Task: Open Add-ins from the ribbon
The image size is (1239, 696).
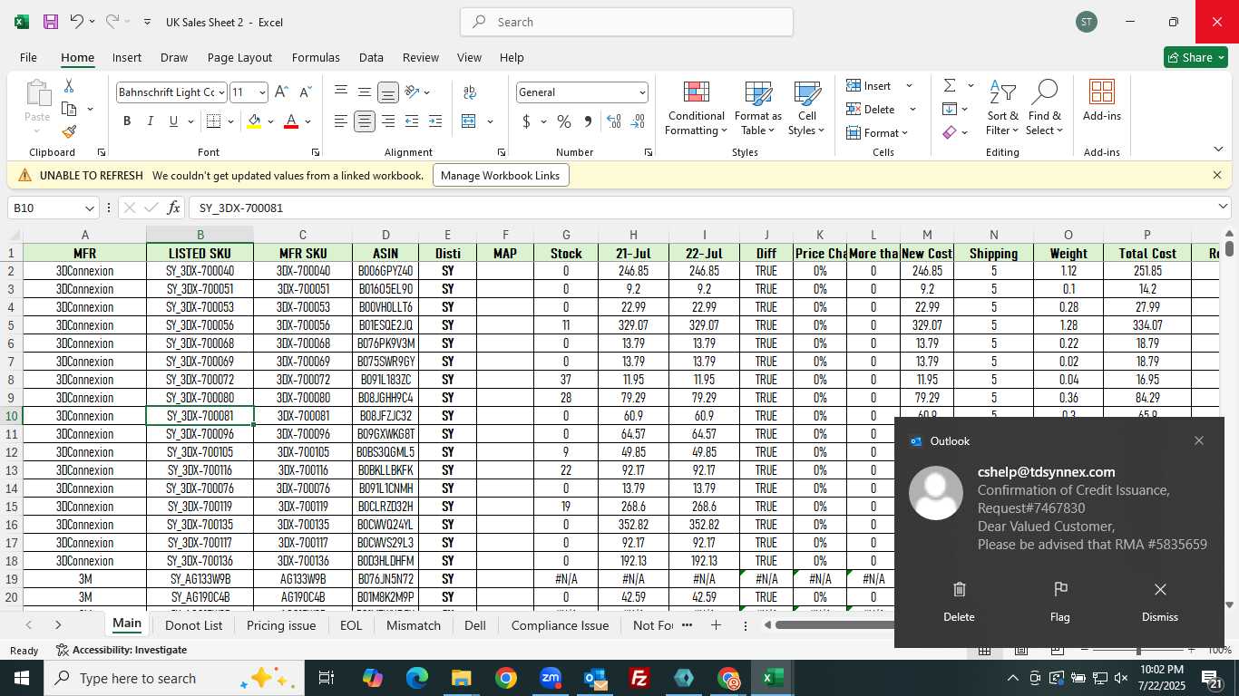Action: click(1102, 100)
